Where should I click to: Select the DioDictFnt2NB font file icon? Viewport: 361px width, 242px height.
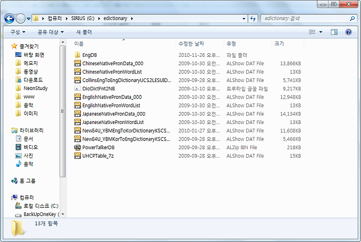coord(77,88)
